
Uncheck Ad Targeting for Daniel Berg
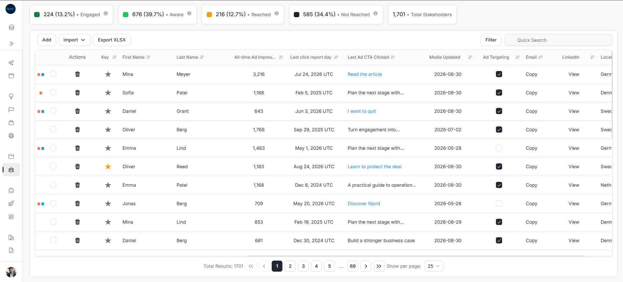(x=499, y=241)
